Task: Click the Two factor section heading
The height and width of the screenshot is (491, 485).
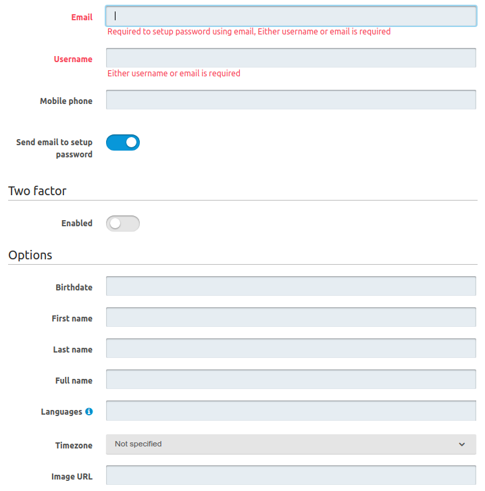Action: [37, 191]
